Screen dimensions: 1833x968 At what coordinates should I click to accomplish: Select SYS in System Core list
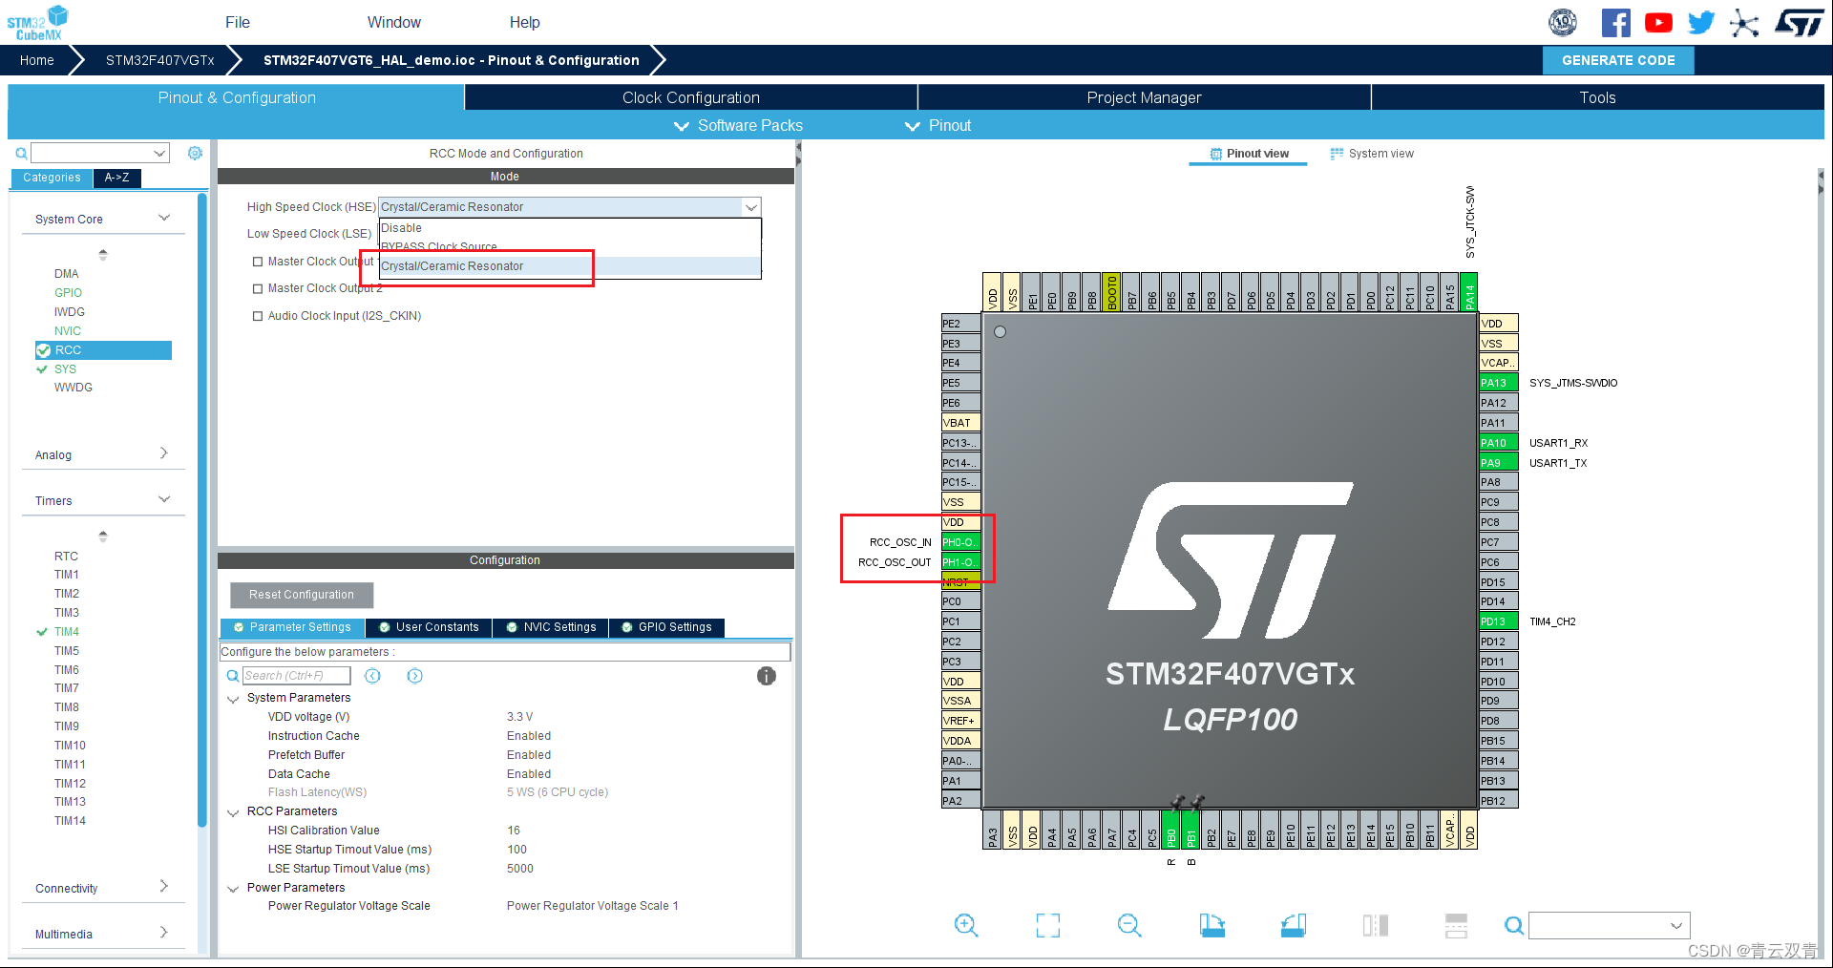65,369
